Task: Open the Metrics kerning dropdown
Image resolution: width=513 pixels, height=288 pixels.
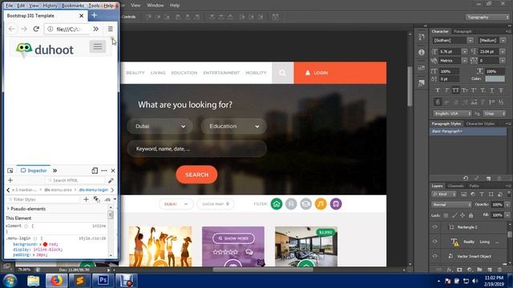Action: coord(464,61)
